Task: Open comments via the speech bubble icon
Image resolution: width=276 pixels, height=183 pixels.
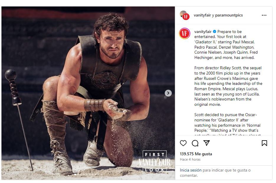Action: 195,143
